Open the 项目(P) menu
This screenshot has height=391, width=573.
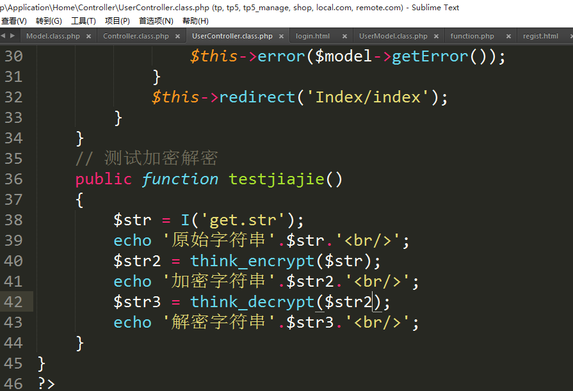click(117, 21)
